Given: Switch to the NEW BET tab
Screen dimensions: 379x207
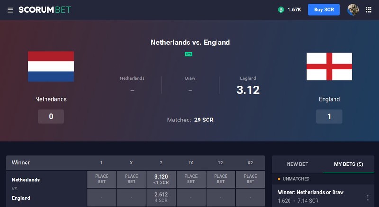Looking at the screenshot, I should click(298, 164).
